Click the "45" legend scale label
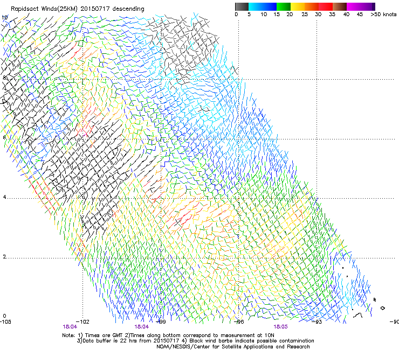The width and height of the screenshot is (399, 350). [x=360, y=15]
